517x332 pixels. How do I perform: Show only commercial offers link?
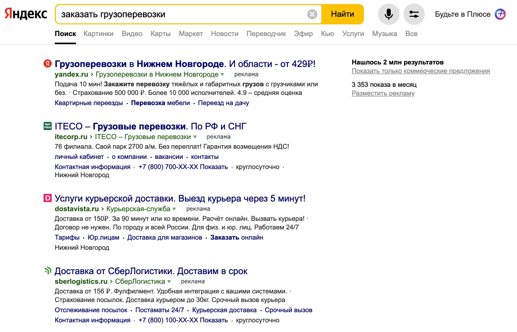coord(421,71)
